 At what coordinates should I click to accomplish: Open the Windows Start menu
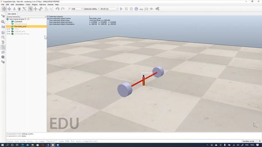click(2, 145)
